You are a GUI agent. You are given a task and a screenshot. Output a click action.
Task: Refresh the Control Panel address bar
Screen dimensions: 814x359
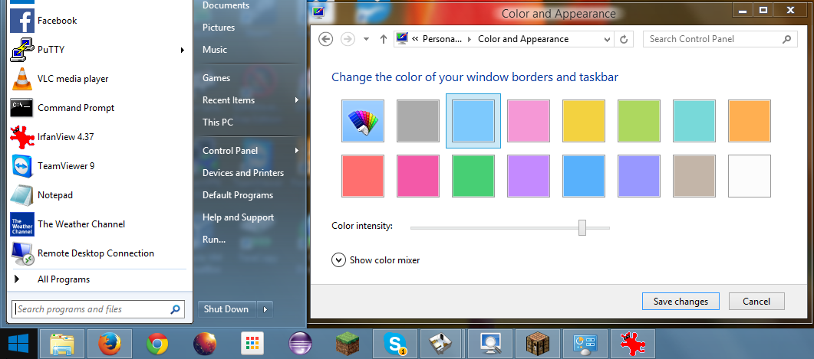[x=624, y=39]
